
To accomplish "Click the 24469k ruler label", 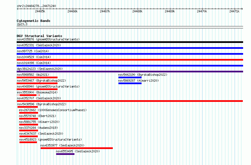I will click(x=170, y=11).
